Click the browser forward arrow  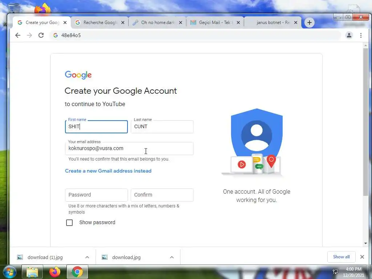click(29, 35)
